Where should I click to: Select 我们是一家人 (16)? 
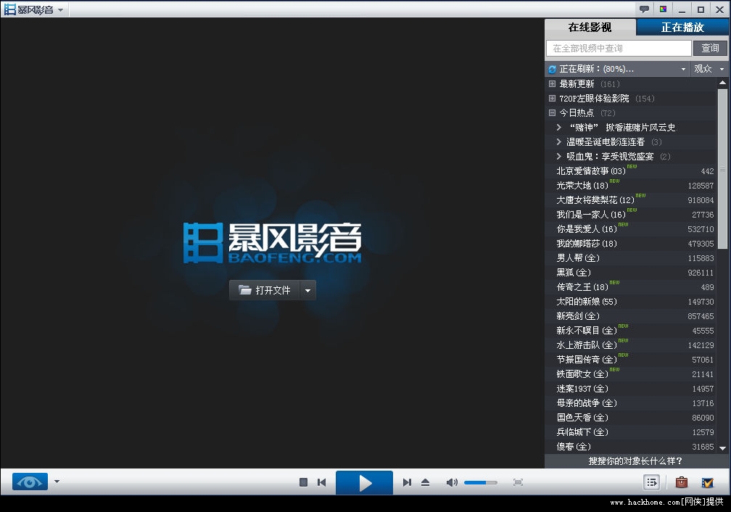(630, 215)
